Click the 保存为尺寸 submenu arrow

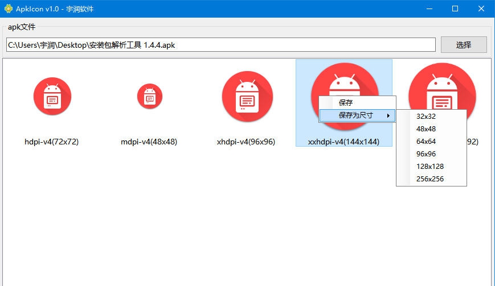tap(388, 115)
